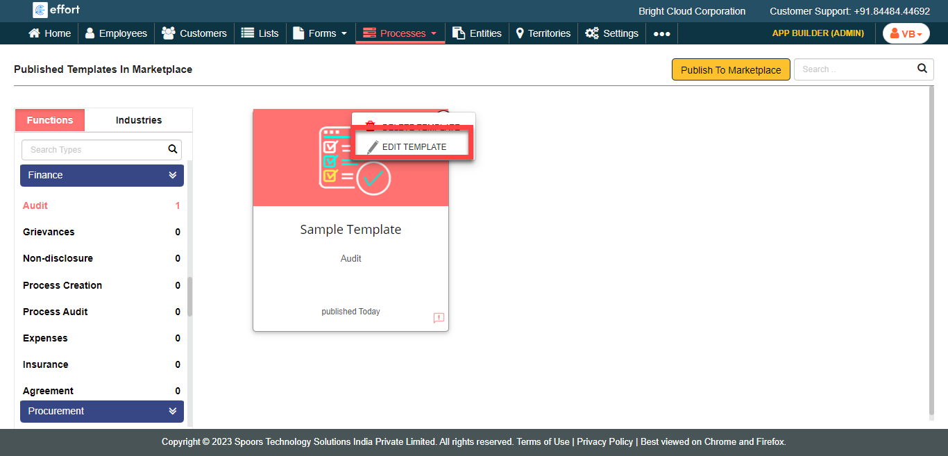This screenshot has height=456, width=948.
Task: Open the Territories page
Action: pyautogui.click(x=543, y=33)
